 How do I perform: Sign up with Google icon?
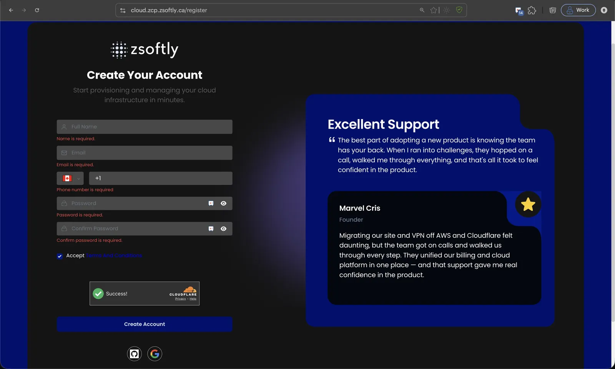click(x=155, y=354)
